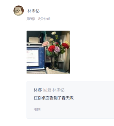The height and width of the screenshot is (126, 114).
Task: Click the pink carnation in the photo
Action: pos(45,44)
